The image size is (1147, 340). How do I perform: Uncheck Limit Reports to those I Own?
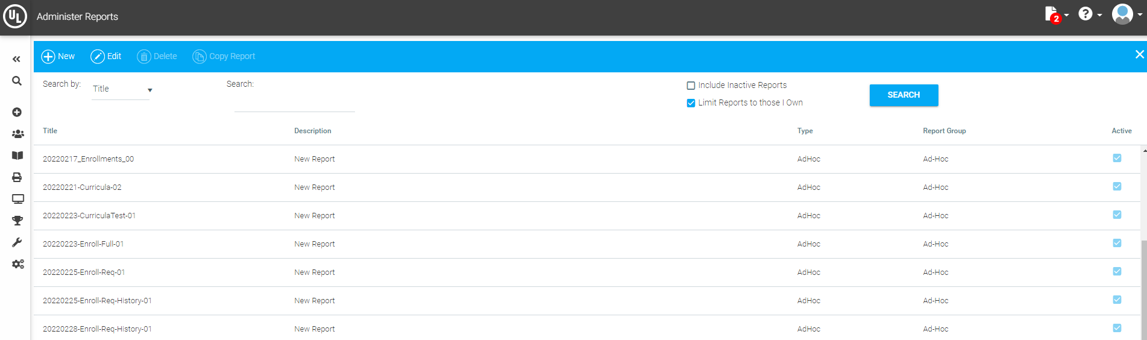pos(691,103)
